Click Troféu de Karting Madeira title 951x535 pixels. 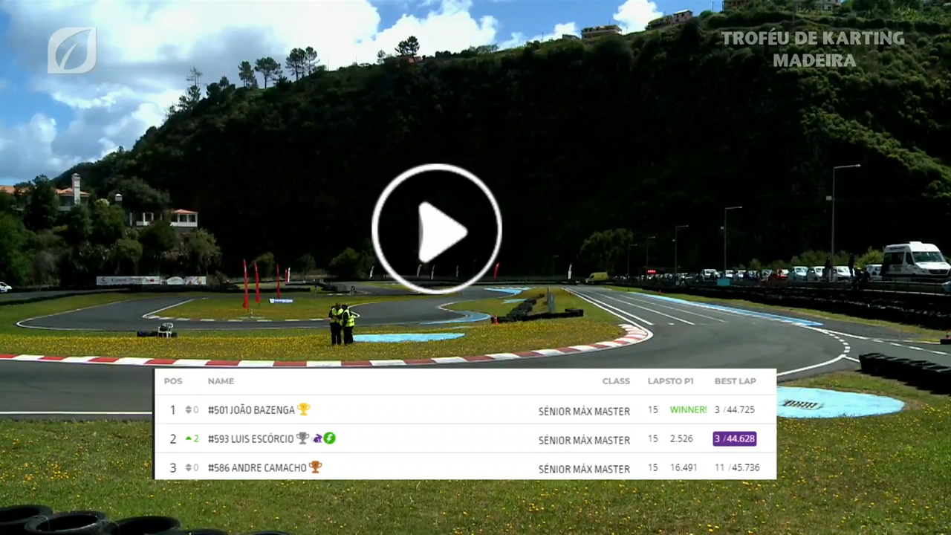coord(813,49)
